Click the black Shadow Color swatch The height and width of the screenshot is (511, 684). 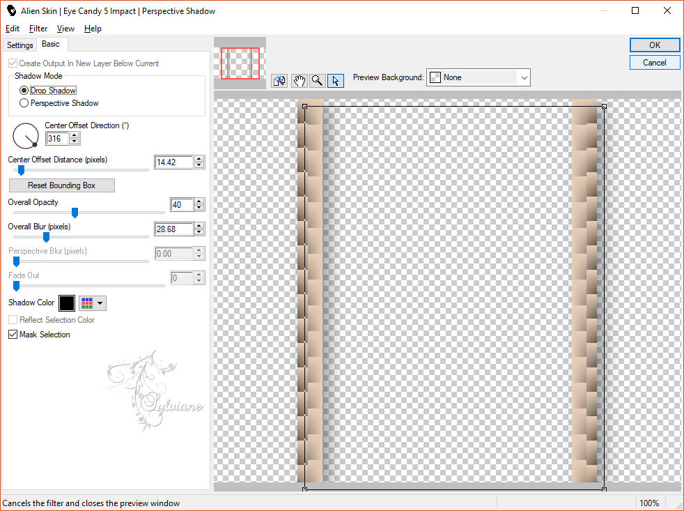point(67,303)
